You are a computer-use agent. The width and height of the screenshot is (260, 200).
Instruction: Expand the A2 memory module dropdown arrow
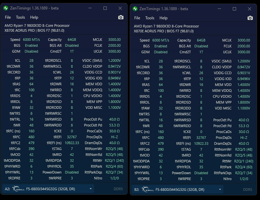tap(91, 189)
